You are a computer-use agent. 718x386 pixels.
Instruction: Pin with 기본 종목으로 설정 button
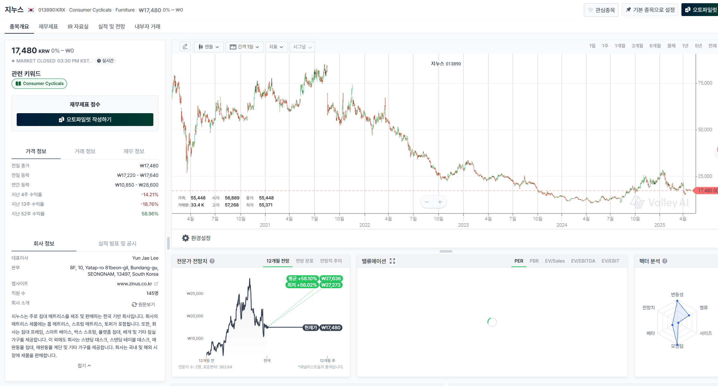pos(650,10)
